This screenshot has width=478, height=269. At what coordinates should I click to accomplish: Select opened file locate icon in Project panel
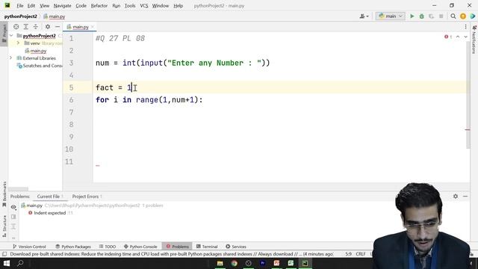[x=16, y=27]
